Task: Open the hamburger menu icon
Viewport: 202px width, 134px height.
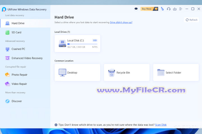Action: click(x=181, y=9)
